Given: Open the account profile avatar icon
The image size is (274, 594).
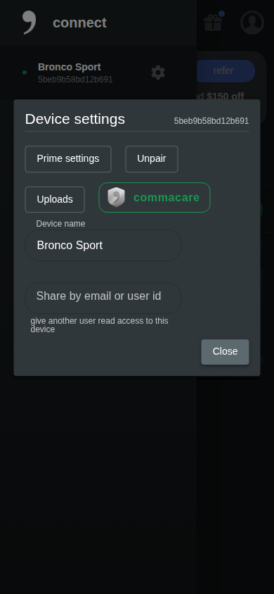Looking at the screenshot, I should [x=252, y=23].
